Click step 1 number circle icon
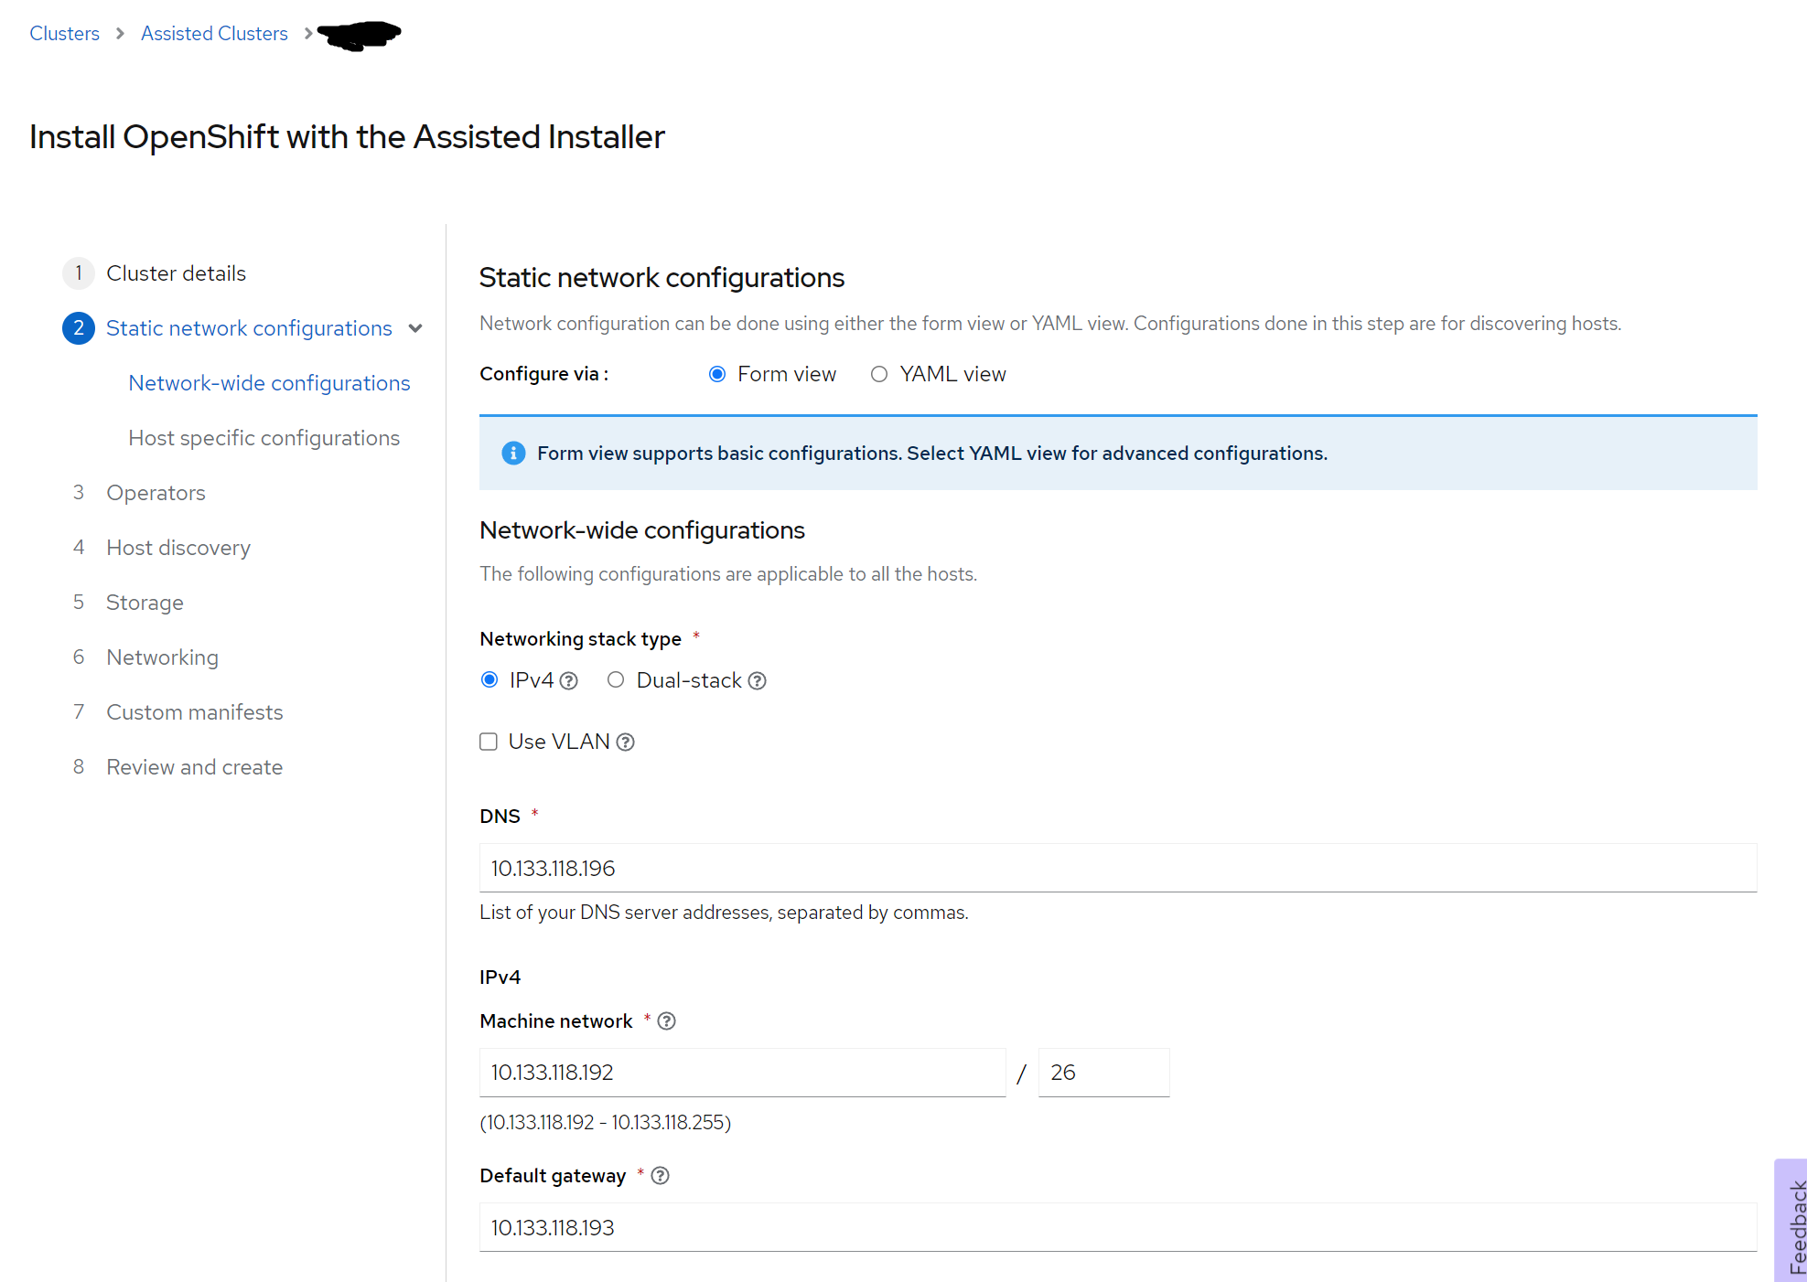The image size is (1807, 1282). pyautogui.click(x=79, y=273)
